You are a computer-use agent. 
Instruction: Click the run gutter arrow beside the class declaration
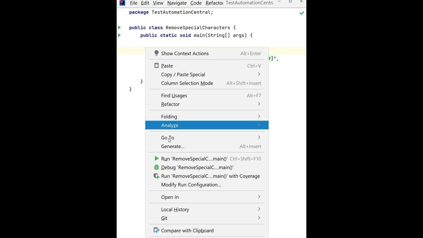point(120,27)
